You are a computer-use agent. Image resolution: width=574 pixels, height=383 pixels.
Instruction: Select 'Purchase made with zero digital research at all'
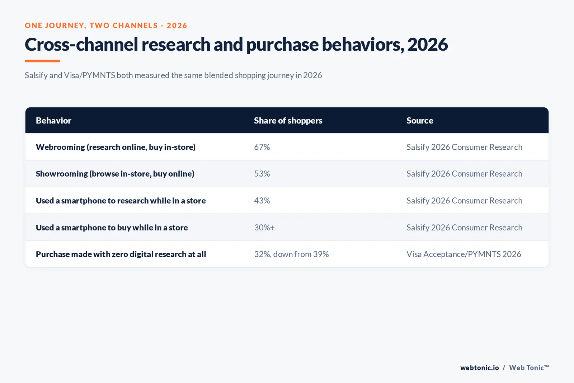coord(121,254)
